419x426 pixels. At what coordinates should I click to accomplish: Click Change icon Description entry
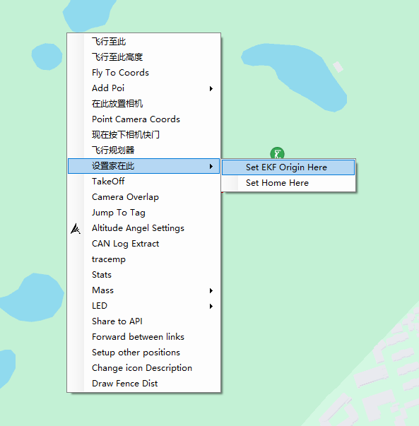(x=143, y=368)
